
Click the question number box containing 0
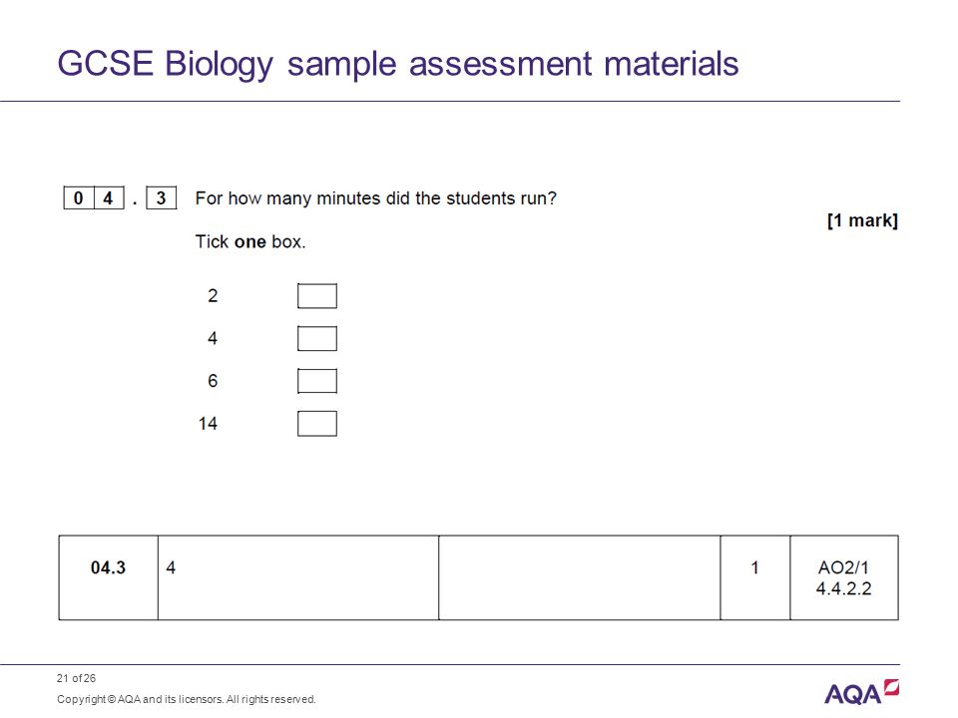[x=79, y=197]
